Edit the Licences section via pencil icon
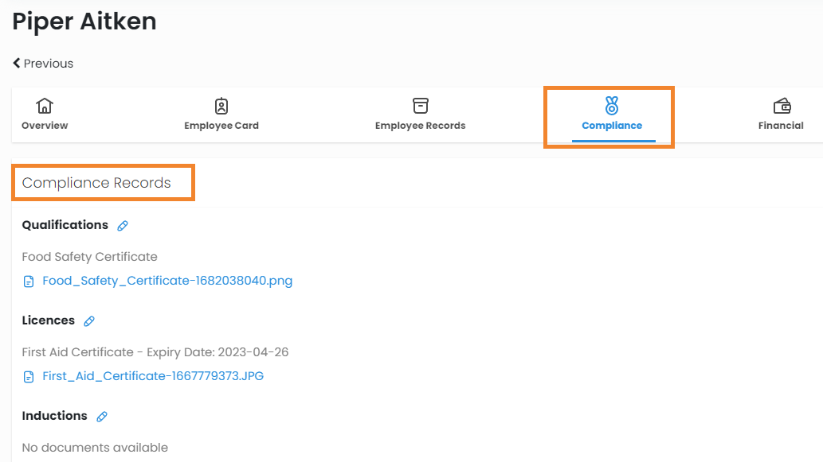Viewport: 823px width, 462px height. coord(89,321)
